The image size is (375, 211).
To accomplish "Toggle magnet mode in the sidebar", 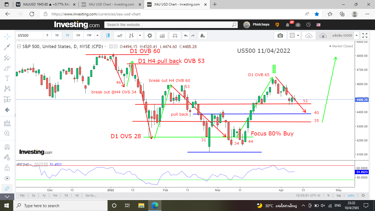I will coord(7,147).
